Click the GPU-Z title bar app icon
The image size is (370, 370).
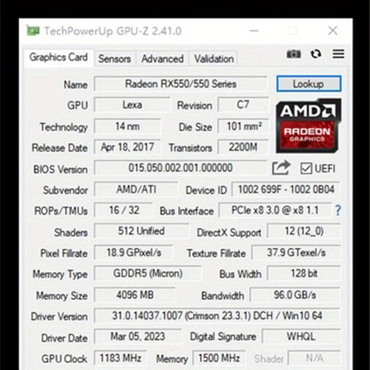coord(33,30)
